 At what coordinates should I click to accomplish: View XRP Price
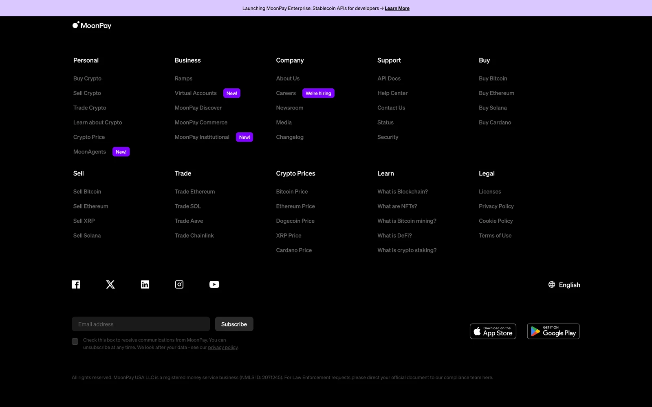pos(289,236)
